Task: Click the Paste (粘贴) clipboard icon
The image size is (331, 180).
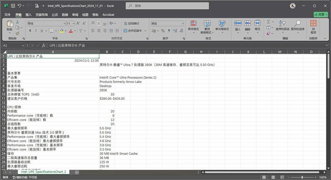Action: [10, 24]
